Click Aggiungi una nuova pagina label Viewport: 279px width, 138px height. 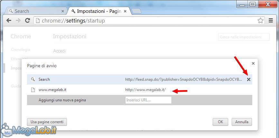62,100
